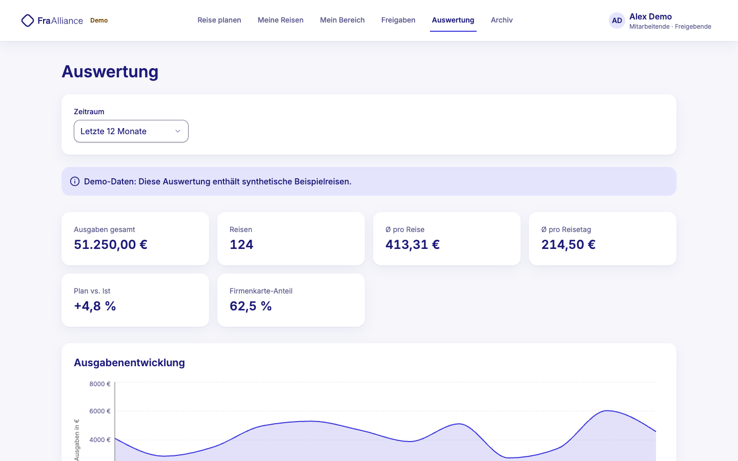738x461 pixels.
Task: Switch to the Mein Bereich tab
Action: 342,20
